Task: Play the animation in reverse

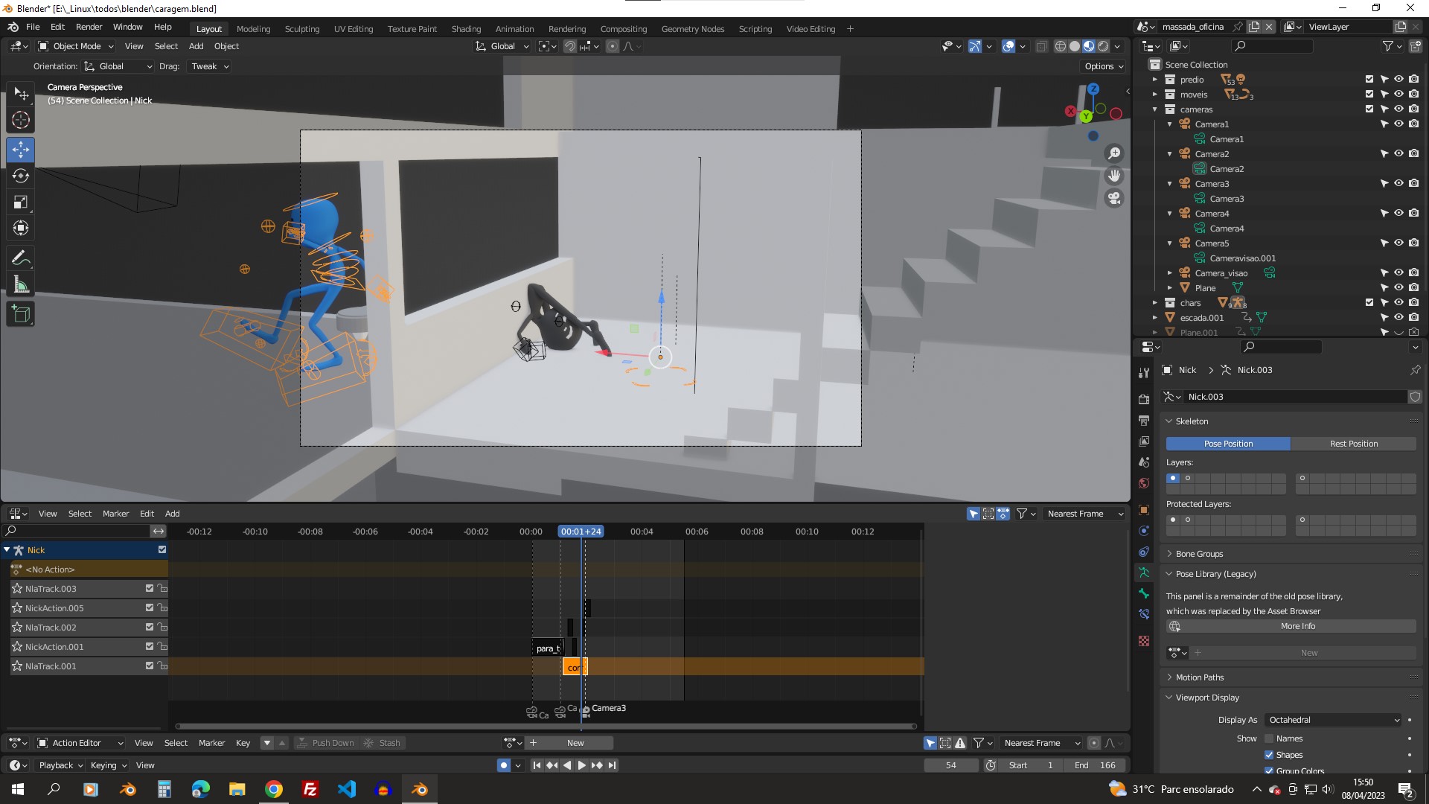Action: pos(567,765)
